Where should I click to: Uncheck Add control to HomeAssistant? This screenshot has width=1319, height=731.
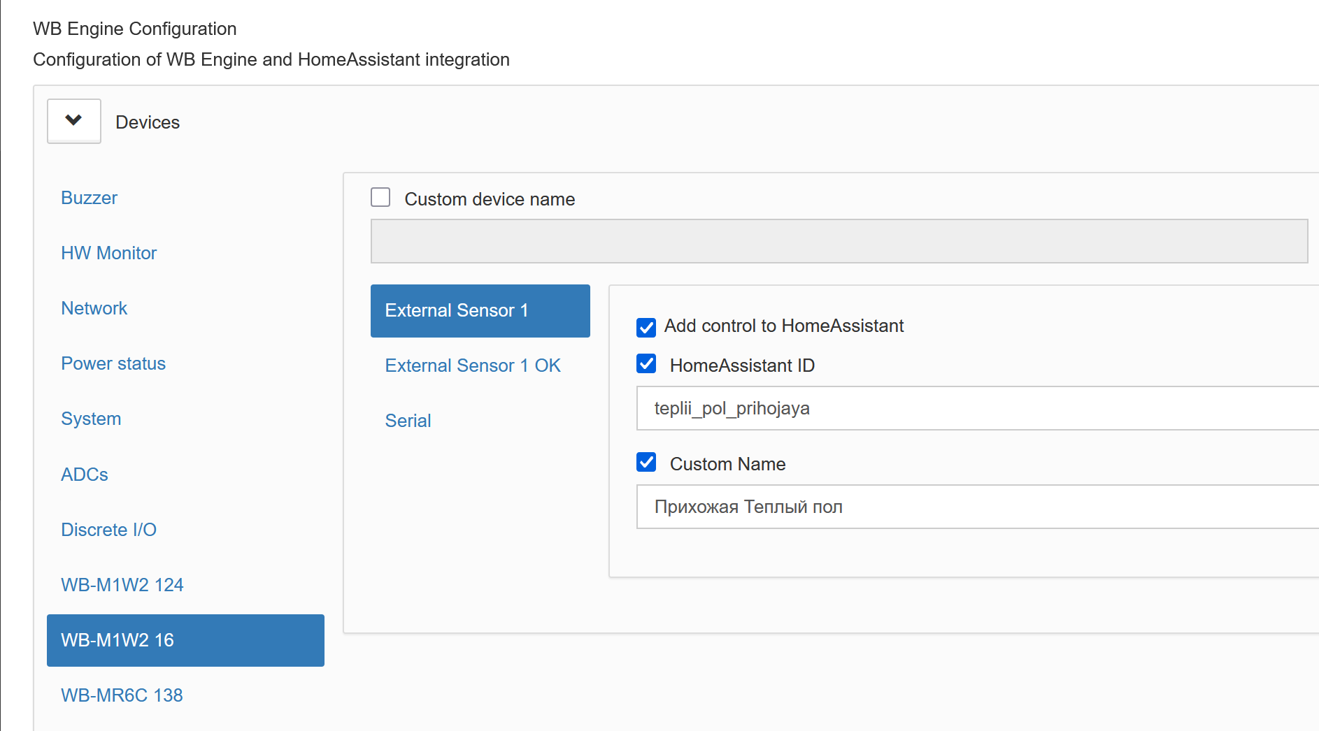click(646, 327)
